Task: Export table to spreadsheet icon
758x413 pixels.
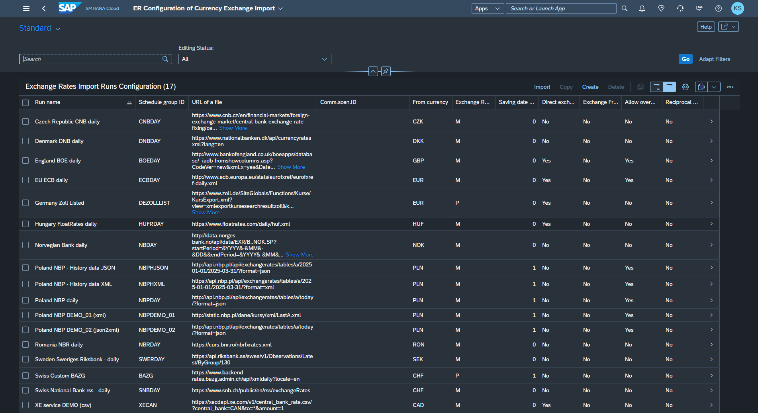Action: click(701, 87)
